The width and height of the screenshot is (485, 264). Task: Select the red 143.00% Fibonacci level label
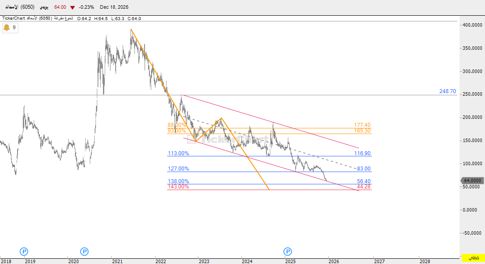[178, 187]
